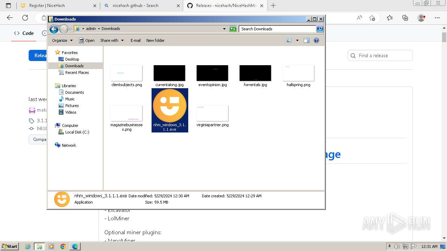The height and width of the screenshot is (251, 447).
Task: Switch to Releases nicehash/NiceHashMiner tab
Action: pyautogui.click(x=225, y=6)
